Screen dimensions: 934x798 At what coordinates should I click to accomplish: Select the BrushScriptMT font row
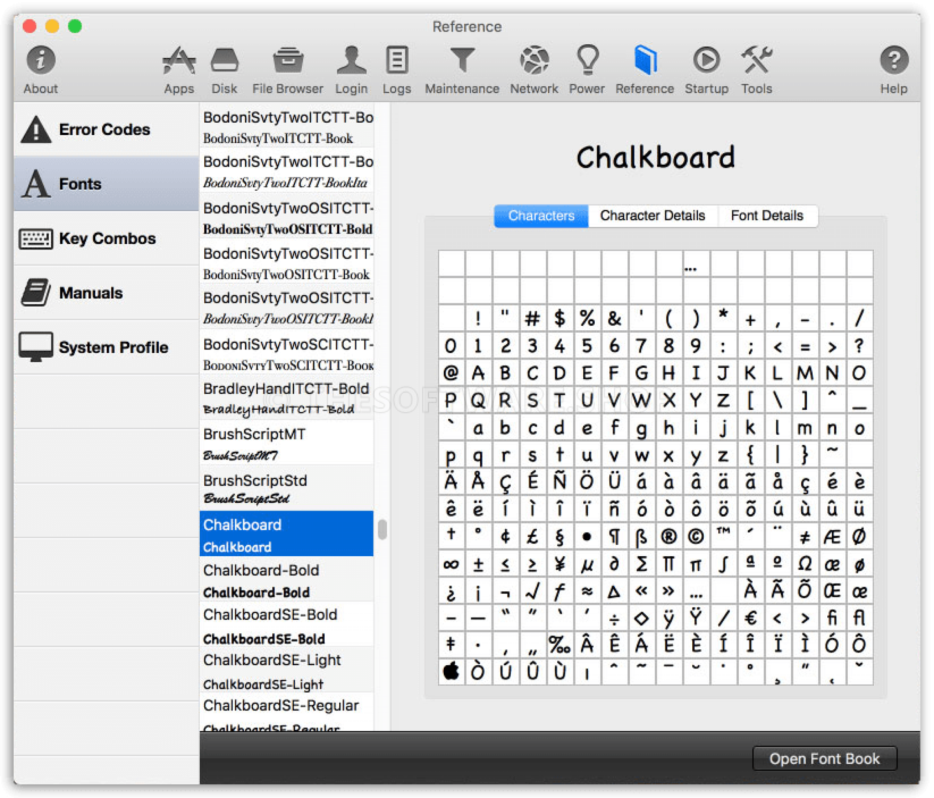[x=286, y=443]
